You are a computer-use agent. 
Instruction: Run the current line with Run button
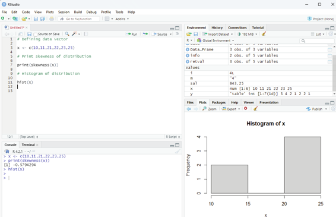coord(132,34)
